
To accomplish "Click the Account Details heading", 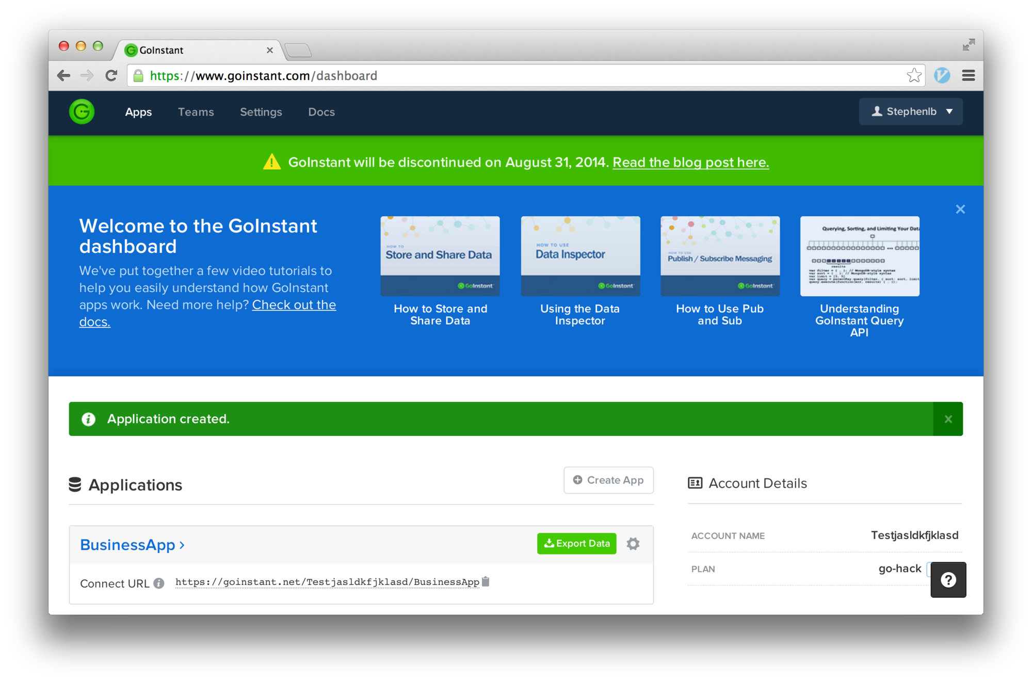I will pyautogui.click(x=757, y=483).
